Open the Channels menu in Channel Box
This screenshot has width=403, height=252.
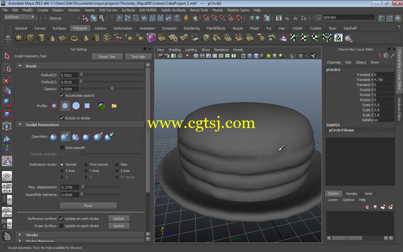pyautogui.click(x=333, y=62)
